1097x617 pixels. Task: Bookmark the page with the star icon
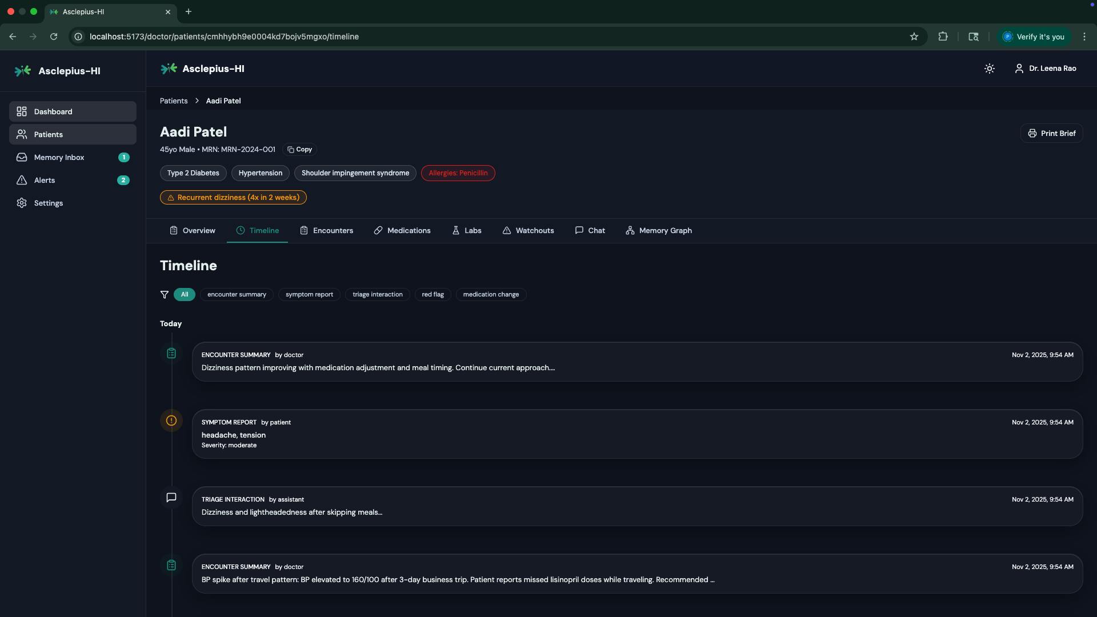click(x=914, y=37)
